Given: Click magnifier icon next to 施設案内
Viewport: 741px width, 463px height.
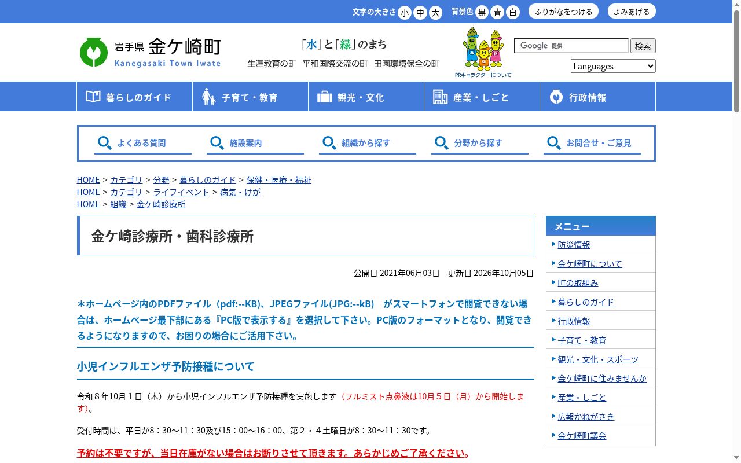Looking at the screenshot, I should pyautogui.click(x=217, y=143).
